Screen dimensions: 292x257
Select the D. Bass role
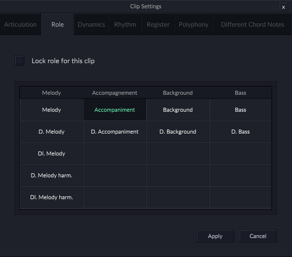(240, 132)
